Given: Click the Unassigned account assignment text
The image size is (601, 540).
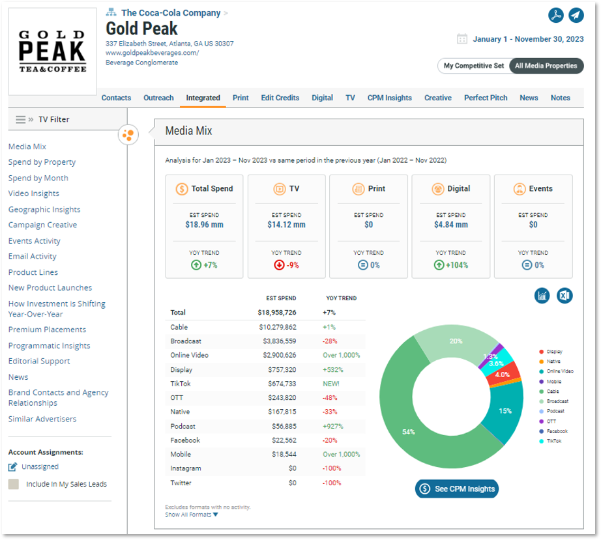Looking at the screenshot, I should tap(40, 467).
